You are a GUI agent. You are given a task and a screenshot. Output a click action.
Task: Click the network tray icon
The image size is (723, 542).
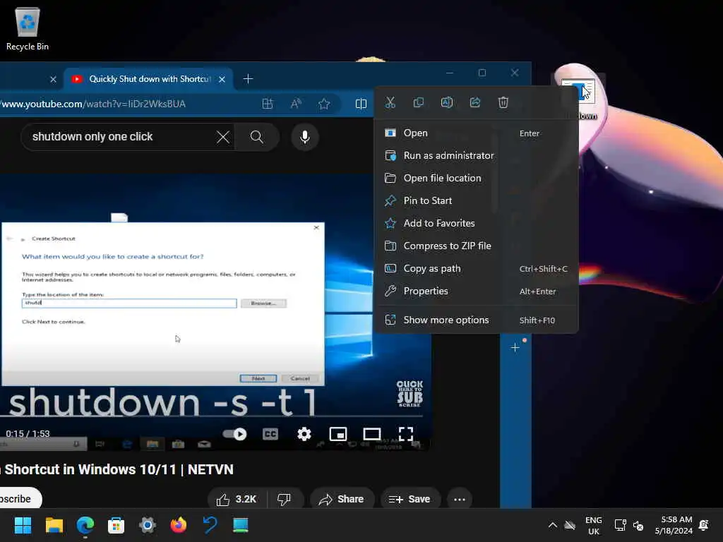[x=620, y=525]
